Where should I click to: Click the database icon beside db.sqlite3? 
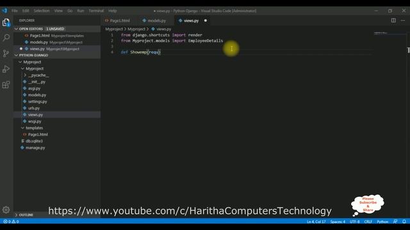[23, 141]
